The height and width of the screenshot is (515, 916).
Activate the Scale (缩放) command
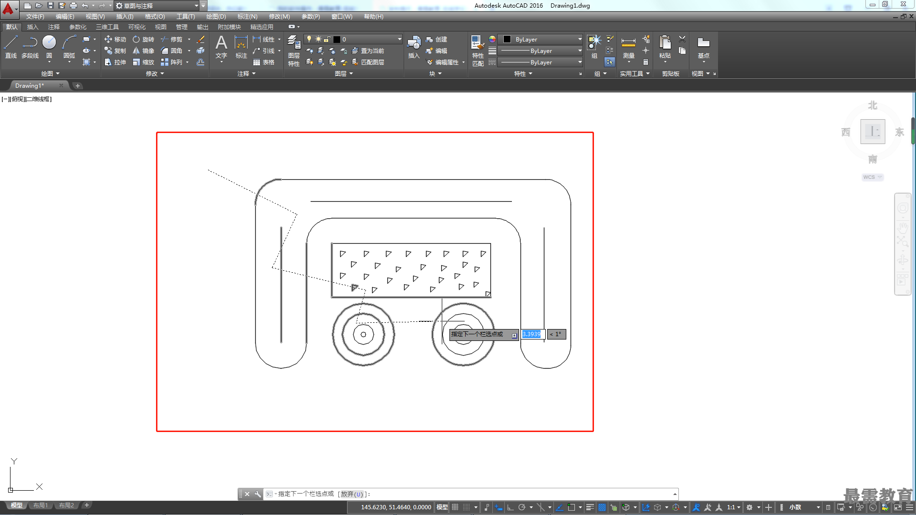pyautogui.click(x=144, y=62)
